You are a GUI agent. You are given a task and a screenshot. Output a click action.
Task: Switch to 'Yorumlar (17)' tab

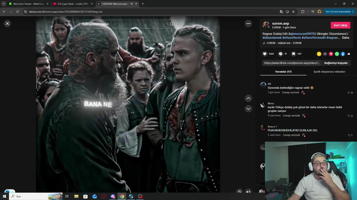[x=283, y=72]
